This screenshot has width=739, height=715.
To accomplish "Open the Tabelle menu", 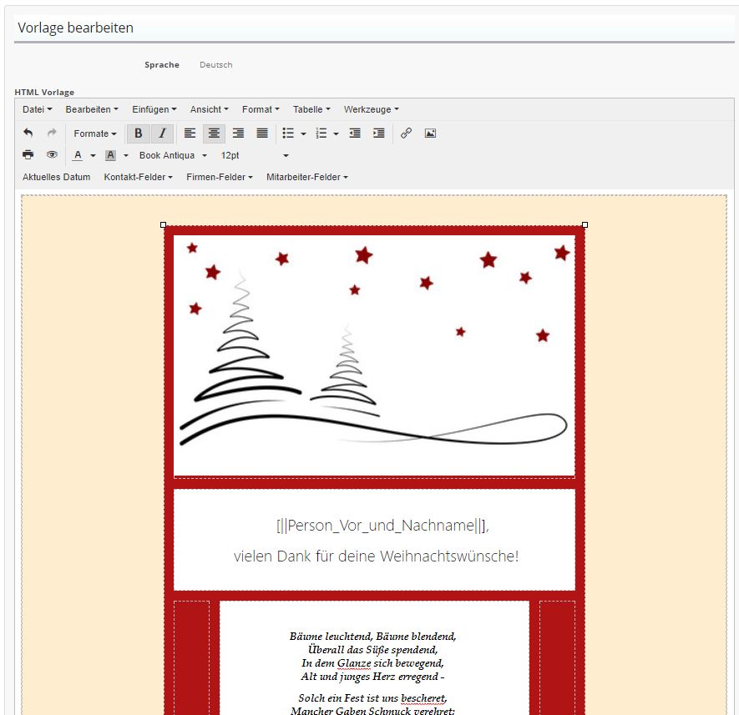I will coord(311,109).
